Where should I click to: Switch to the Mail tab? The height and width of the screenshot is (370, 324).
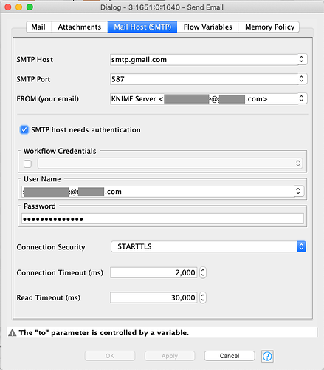(x=38, y=27)
